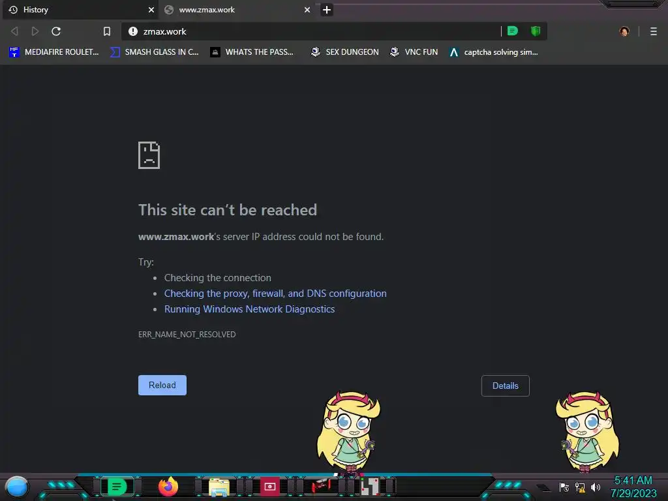The width and height of the screenshot is (668, 501).
Task: Click the Star Butterfly mascot near the clock
Action: [x=588, y=432]
